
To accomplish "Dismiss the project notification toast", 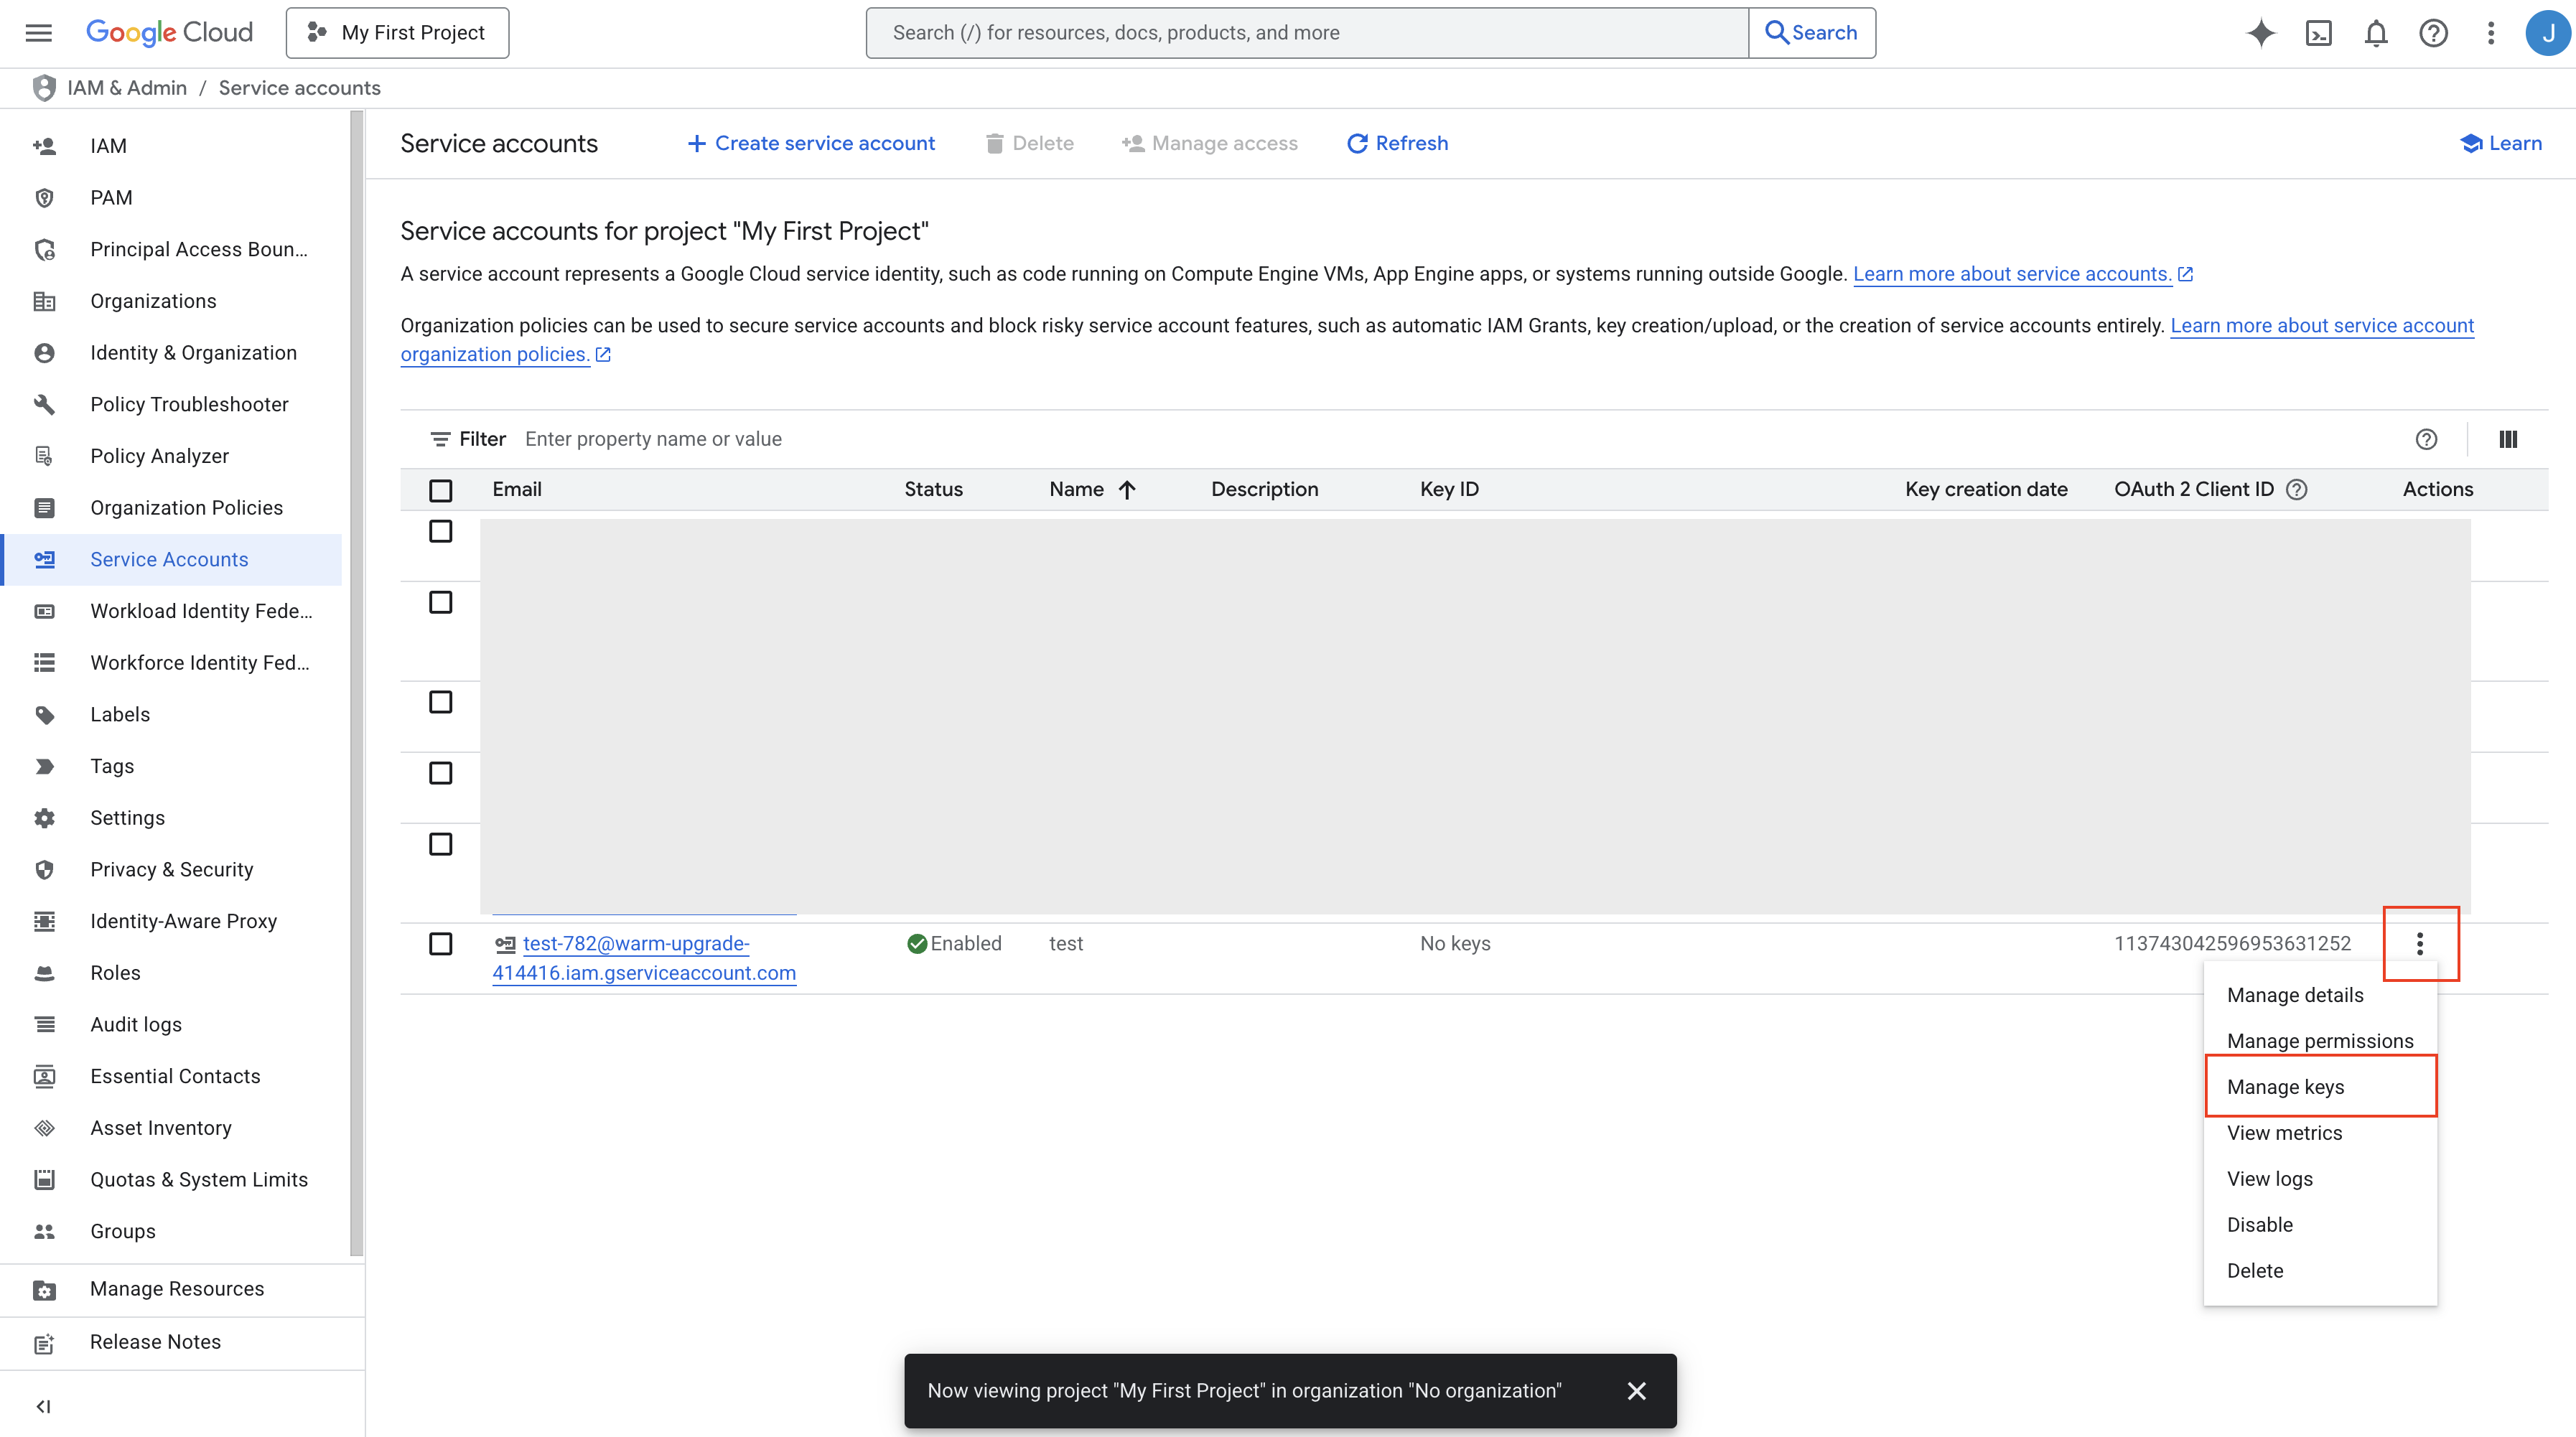I will pyautogui.click(x=1636, y=1391).
